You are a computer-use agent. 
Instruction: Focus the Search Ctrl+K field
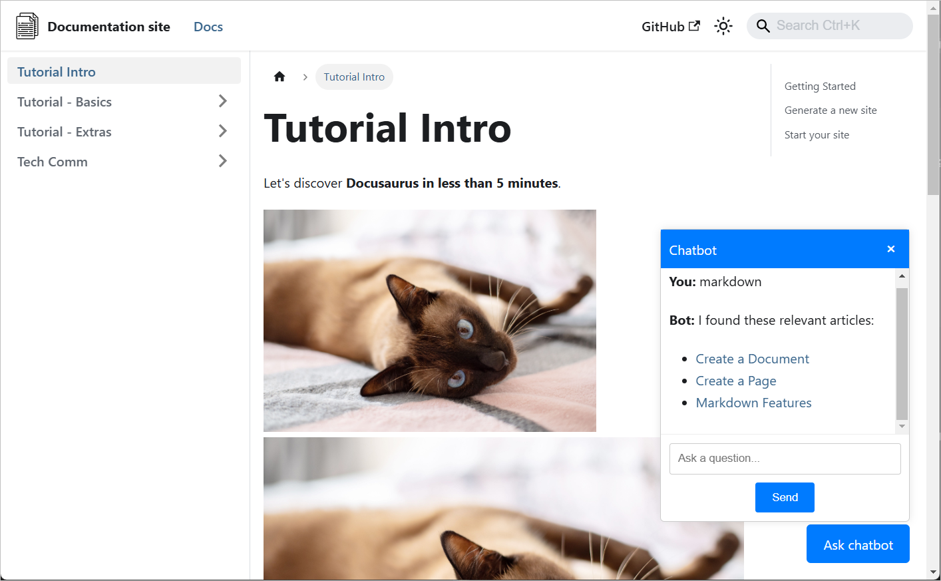[830, 26]
